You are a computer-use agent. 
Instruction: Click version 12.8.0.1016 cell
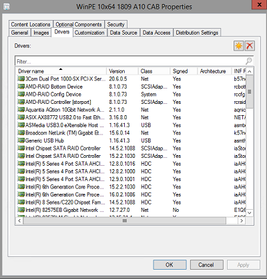click(x=122, y=164)
